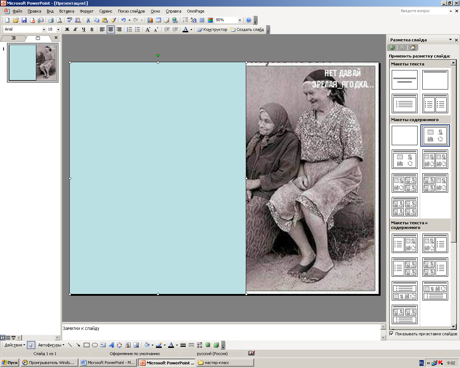Open the Вставка menu
This screenshot has height=368, width=460.
pos(67,11)
